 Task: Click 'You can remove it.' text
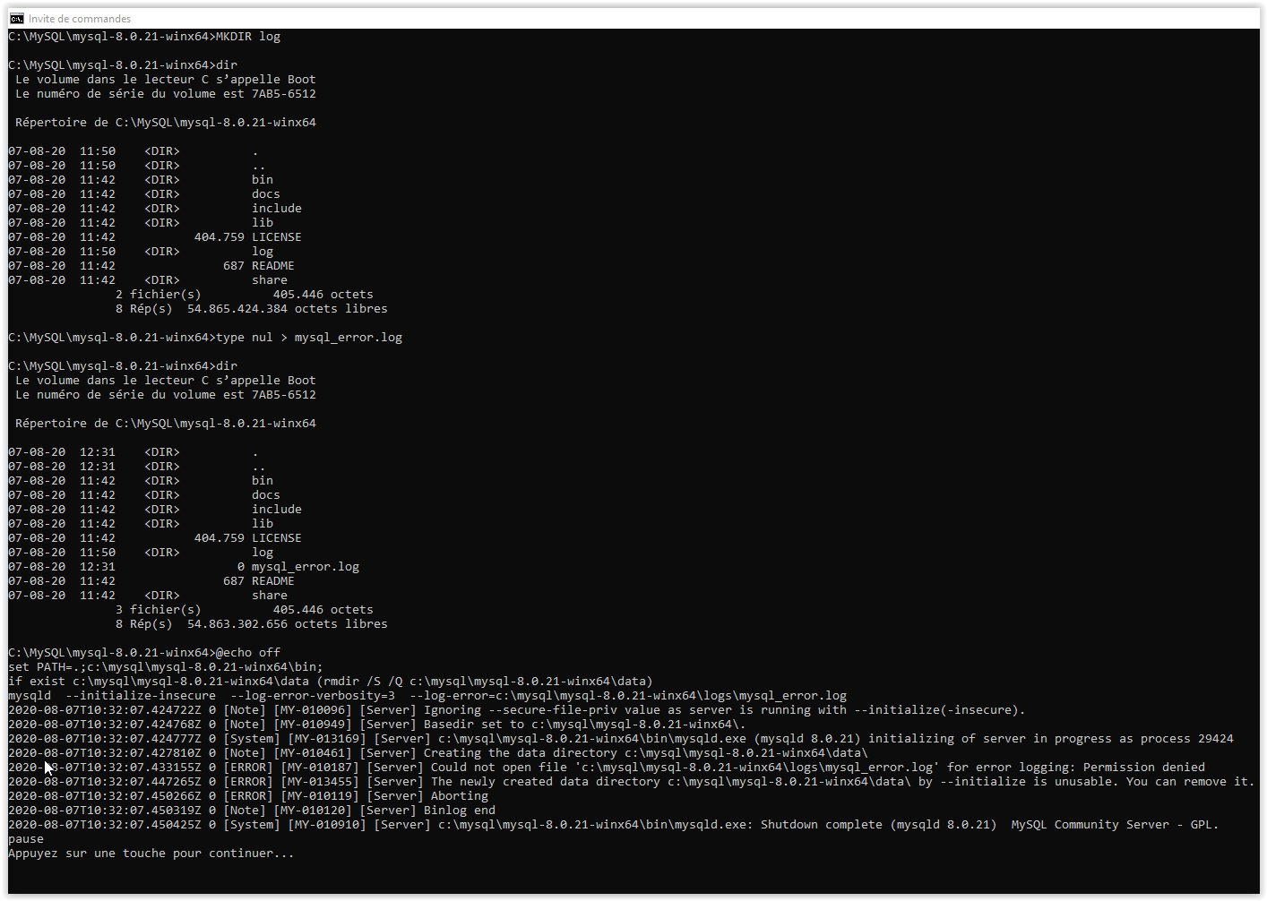click(1191, 782)
